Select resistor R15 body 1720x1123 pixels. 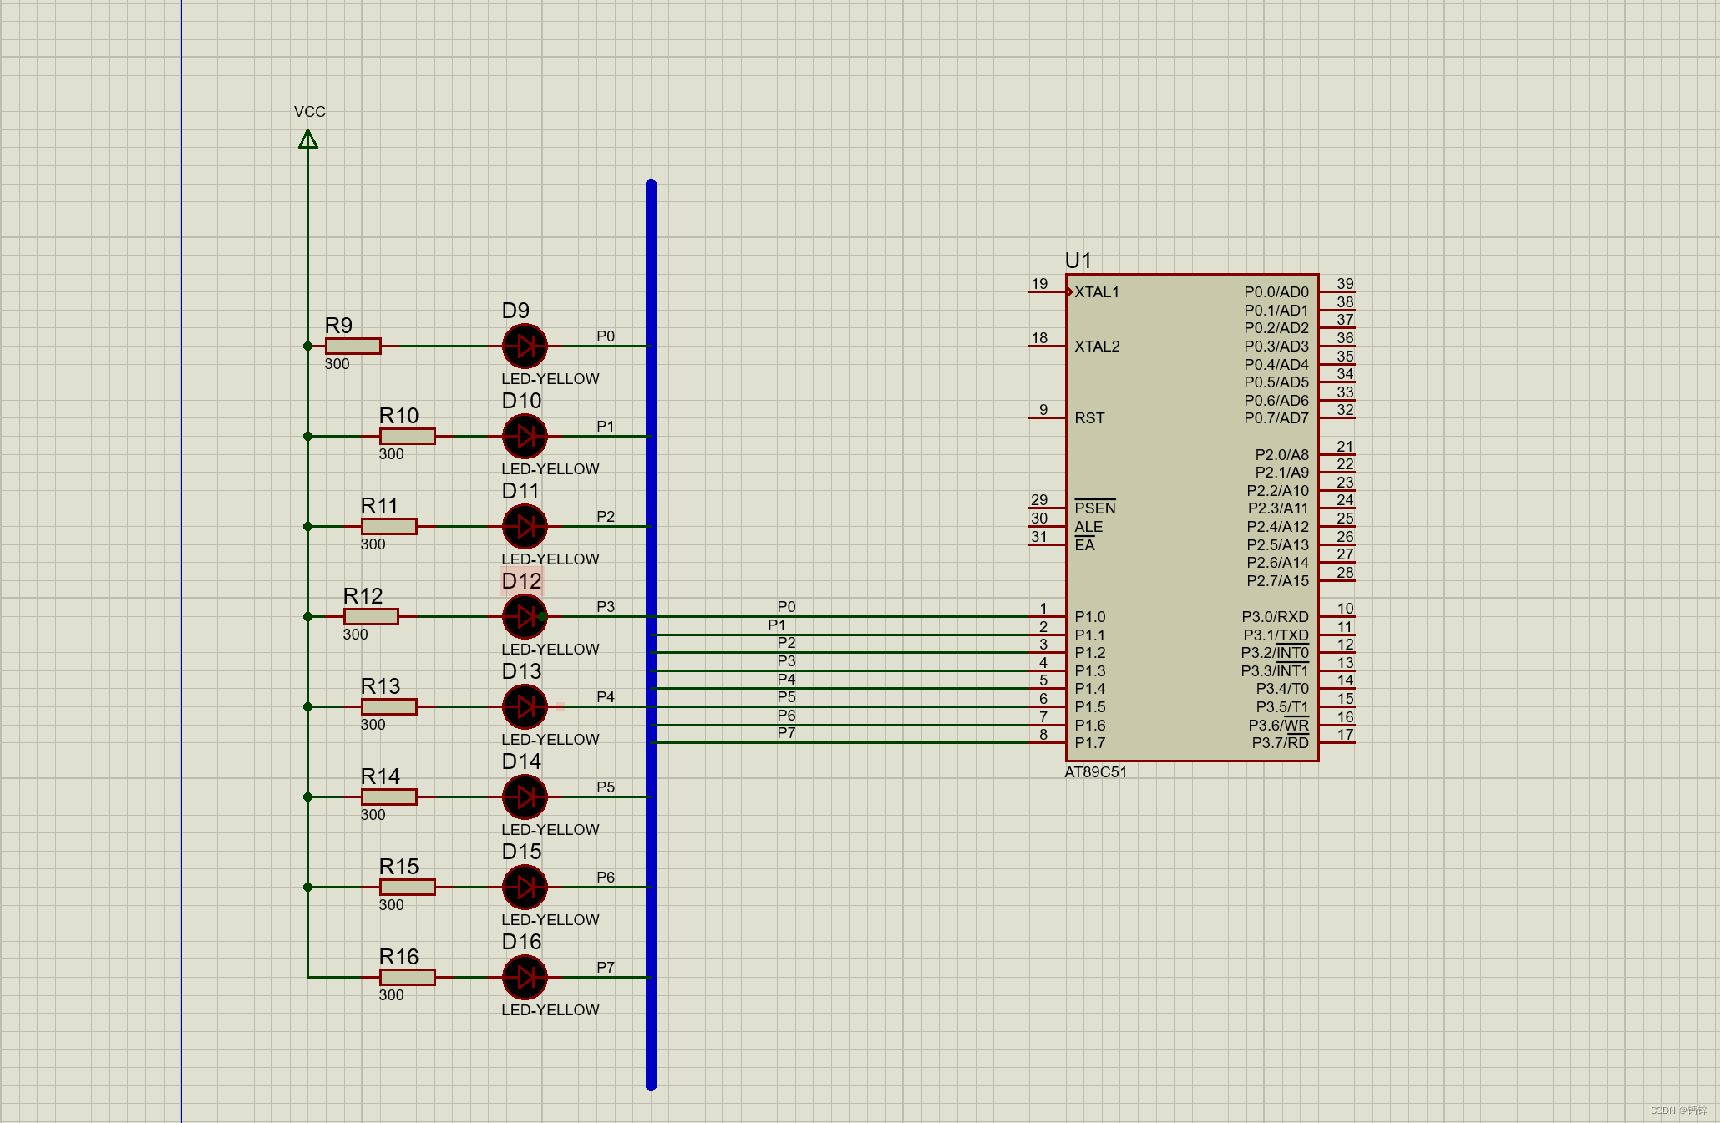408,887
